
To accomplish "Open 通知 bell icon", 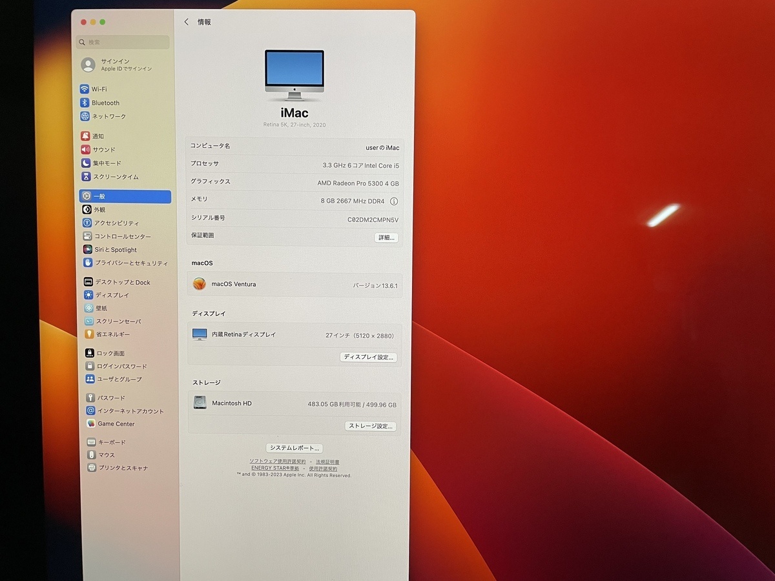I will (85, 136).
